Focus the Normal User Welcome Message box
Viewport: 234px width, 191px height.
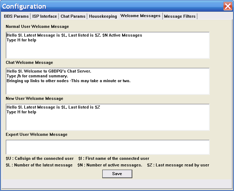pyautogui.click(x=107, y=49)
